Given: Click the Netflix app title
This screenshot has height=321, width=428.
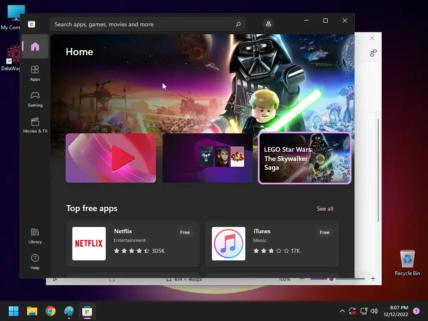Looking at the screenshot, I should coord(123,231).
